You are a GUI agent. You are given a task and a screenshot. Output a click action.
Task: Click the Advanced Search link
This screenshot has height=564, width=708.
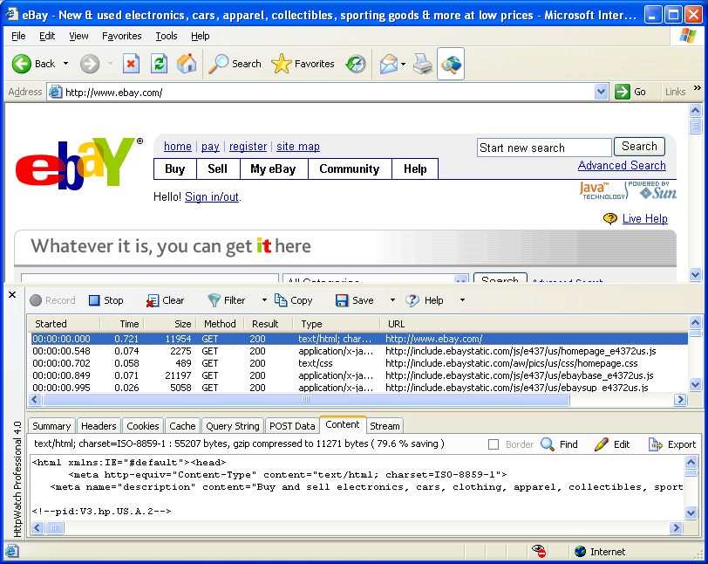pyautogui.click(x=622, y=166)
